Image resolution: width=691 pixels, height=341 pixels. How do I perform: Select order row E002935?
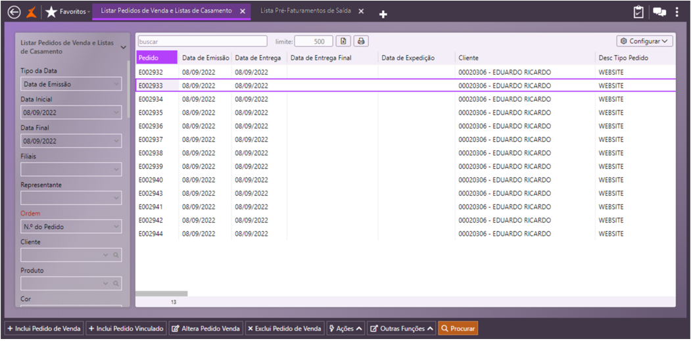[406, 112]
